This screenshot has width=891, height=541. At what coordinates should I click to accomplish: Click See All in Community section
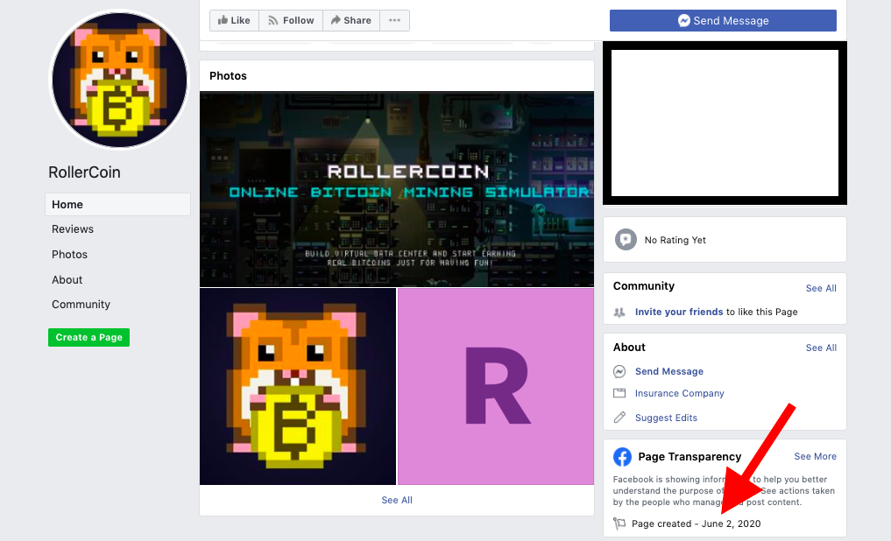pos(821,288)
